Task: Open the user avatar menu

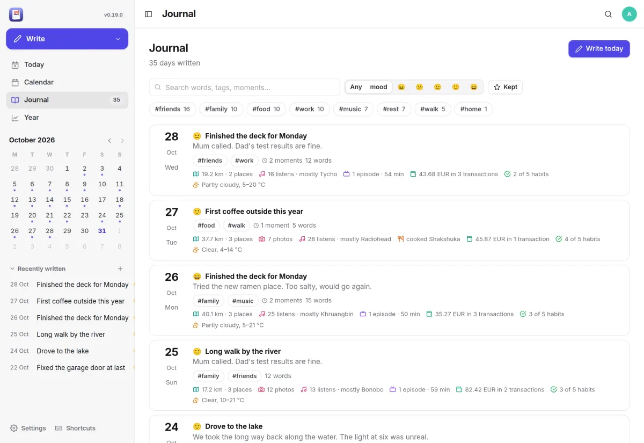Action: (x=629, y=14)
